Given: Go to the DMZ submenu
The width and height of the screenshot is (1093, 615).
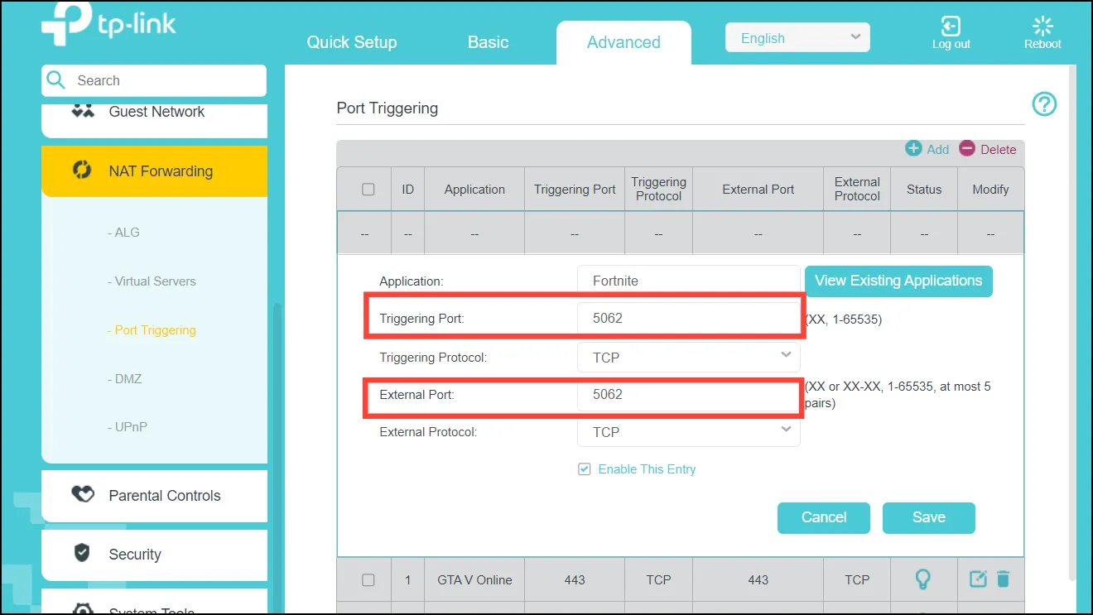Looking at the screenshot, I should click(124, 379).
